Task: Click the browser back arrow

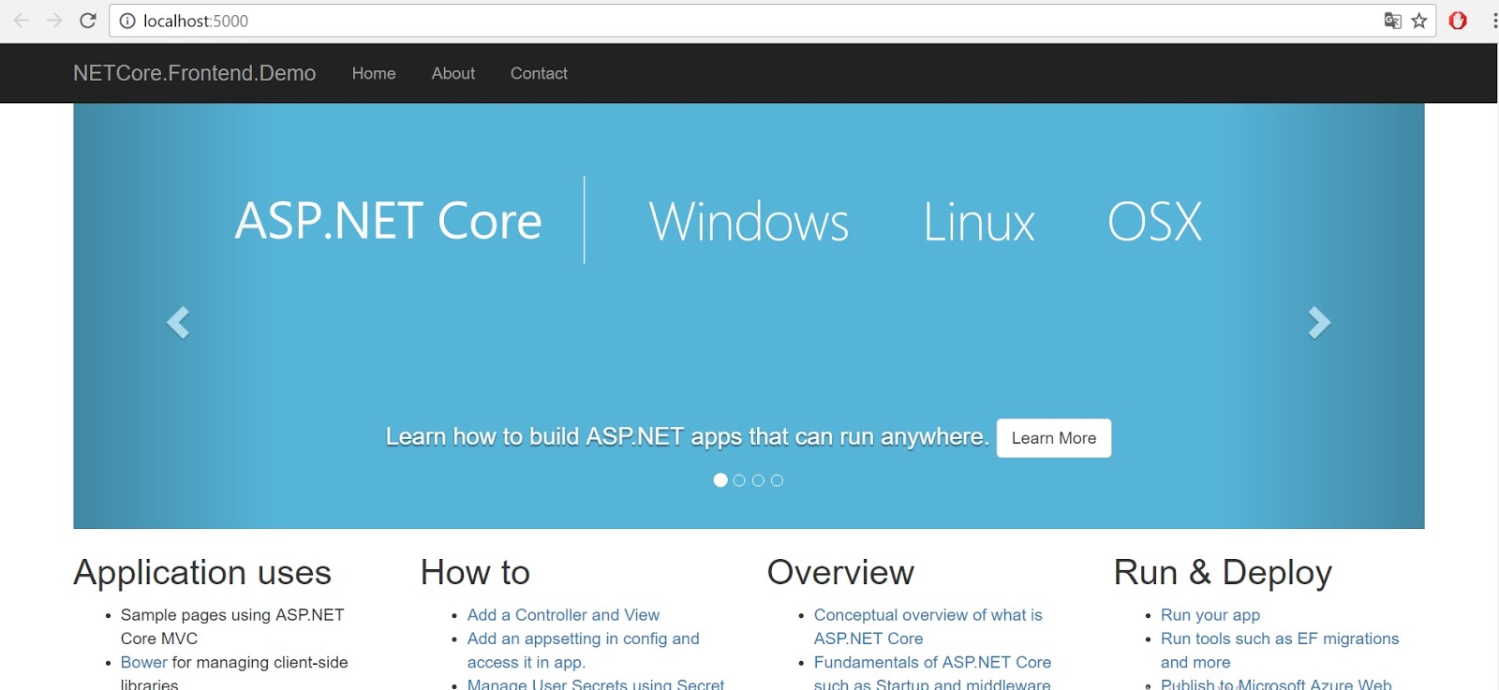Action: [x=21, y=21]
